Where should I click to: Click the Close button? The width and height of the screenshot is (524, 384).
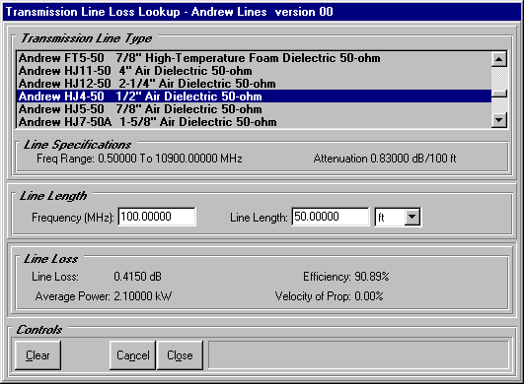coord(180,355)
